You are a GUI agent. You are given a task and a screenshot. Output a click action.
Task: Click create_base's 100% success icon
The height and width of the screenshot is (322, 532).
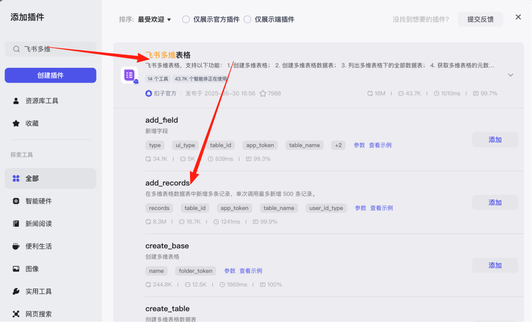(263, 285)
